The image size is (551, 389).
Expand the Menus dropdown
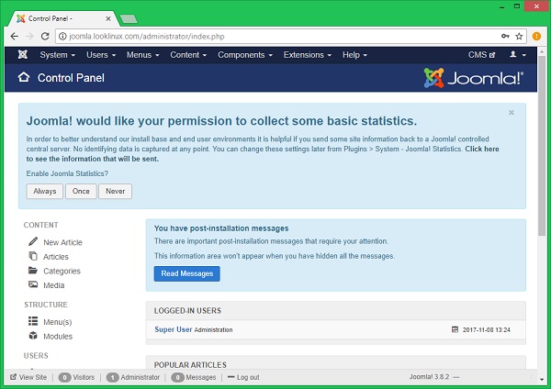tap(142, 55)
